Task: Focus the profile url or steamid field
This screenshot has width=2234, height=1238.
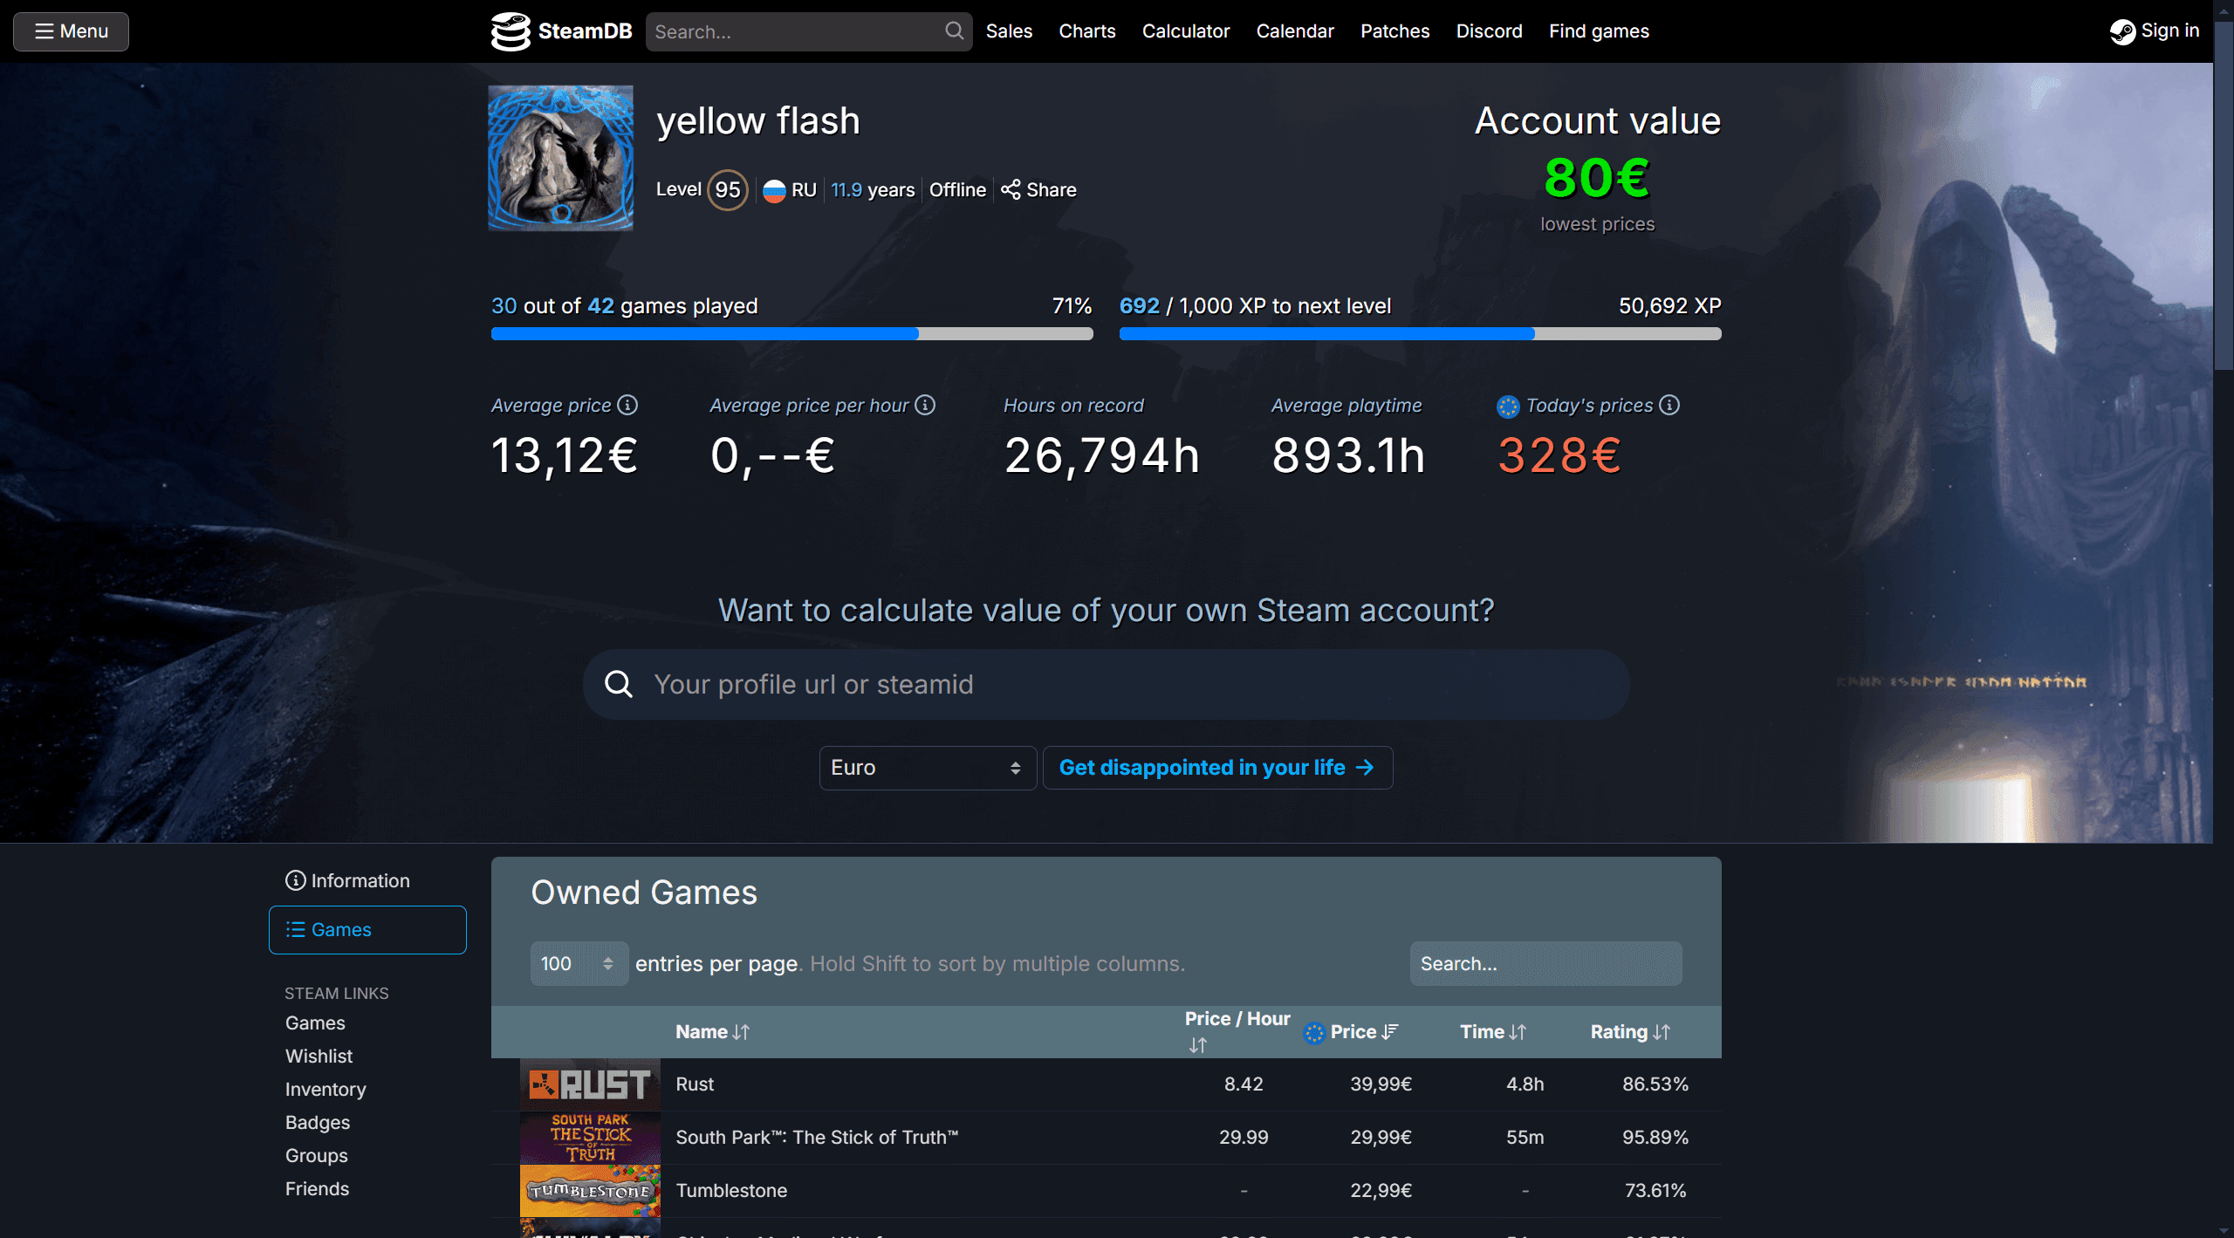Action: point(1106,685)
